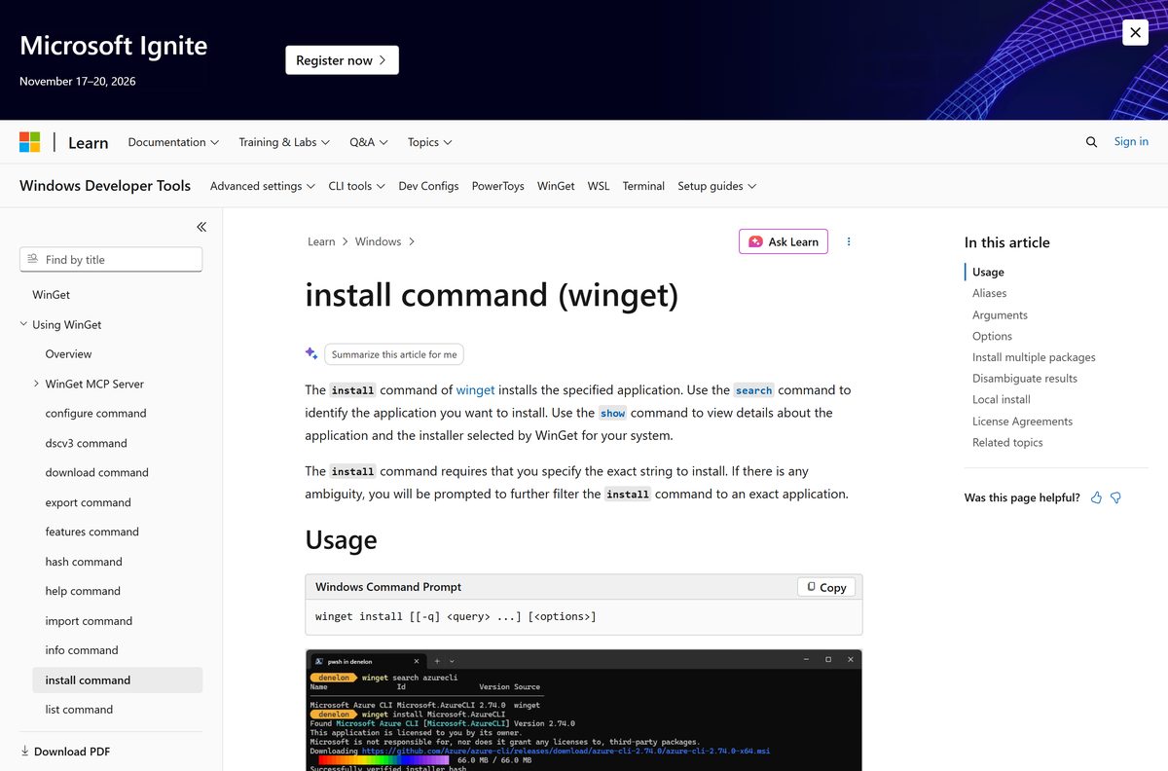Collapse the left table of contents
The image size is (1168, 771).
[x=201, y=227]
